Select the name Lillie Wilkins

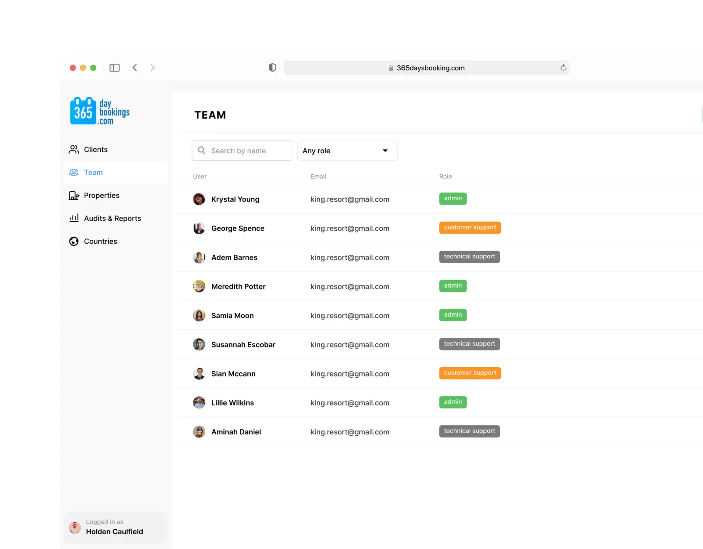[x=232, y=403]
